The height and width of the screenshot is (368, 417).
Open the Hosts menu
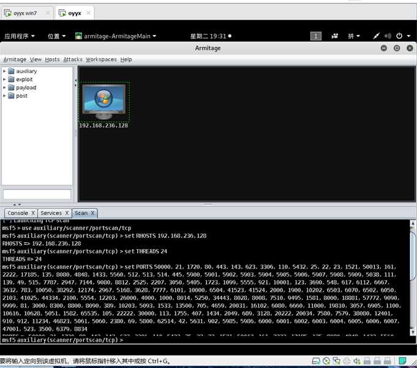(52, 59)
